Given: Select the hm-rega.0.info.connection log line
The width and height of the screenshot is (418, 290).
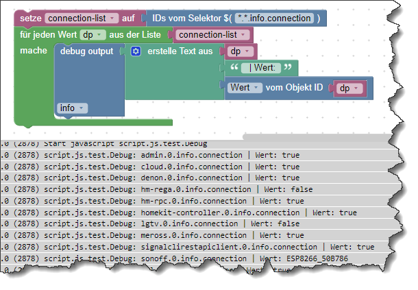Looking at the screenshot, I should tap(200, 189).
